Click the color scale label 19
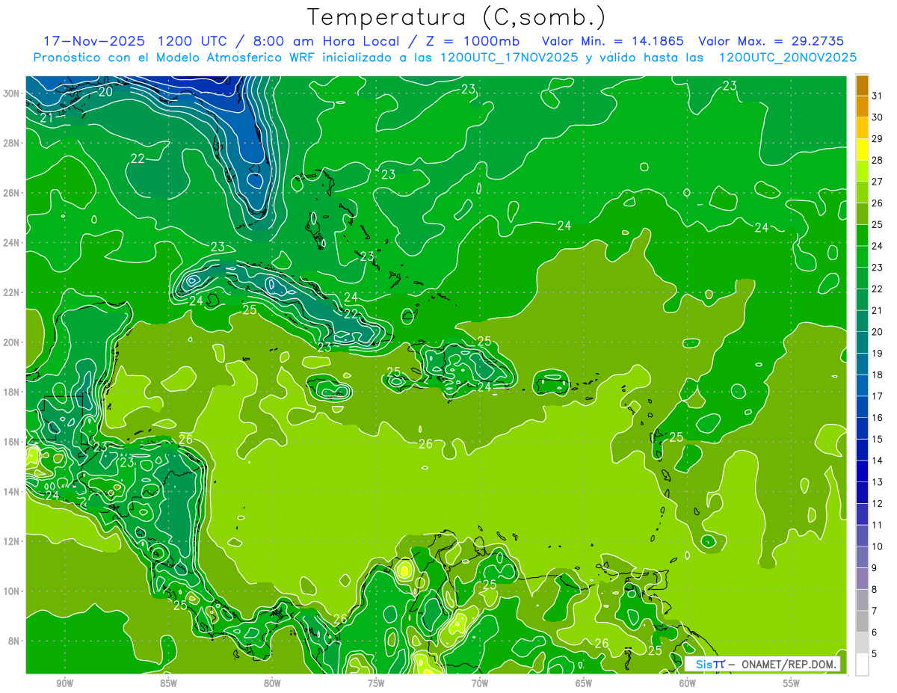The height and width of the screenshot is (693, 897). (878, 353)
